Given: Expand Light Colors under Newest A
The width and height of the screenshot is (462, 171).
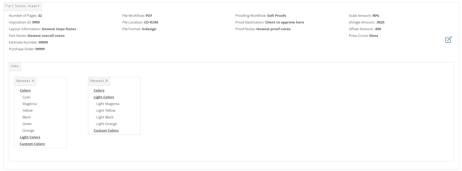Looking at the screenshot, I should [30, 137].
